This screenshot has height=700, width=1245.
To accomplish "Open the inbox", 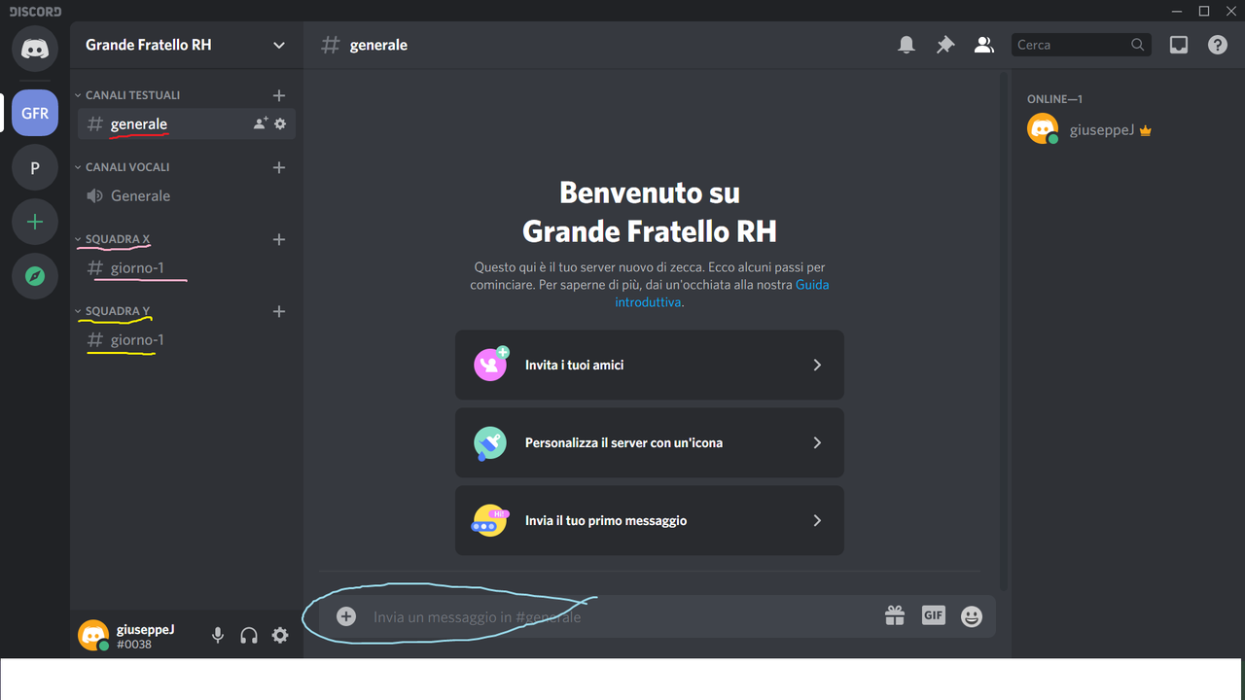I will 1178,45.
